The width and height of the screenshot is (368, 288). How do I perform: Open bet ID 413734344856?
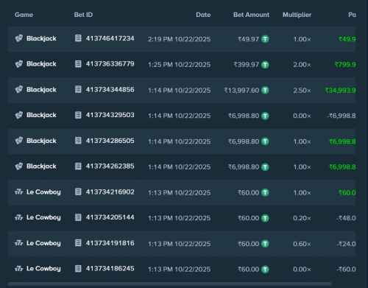110,89
